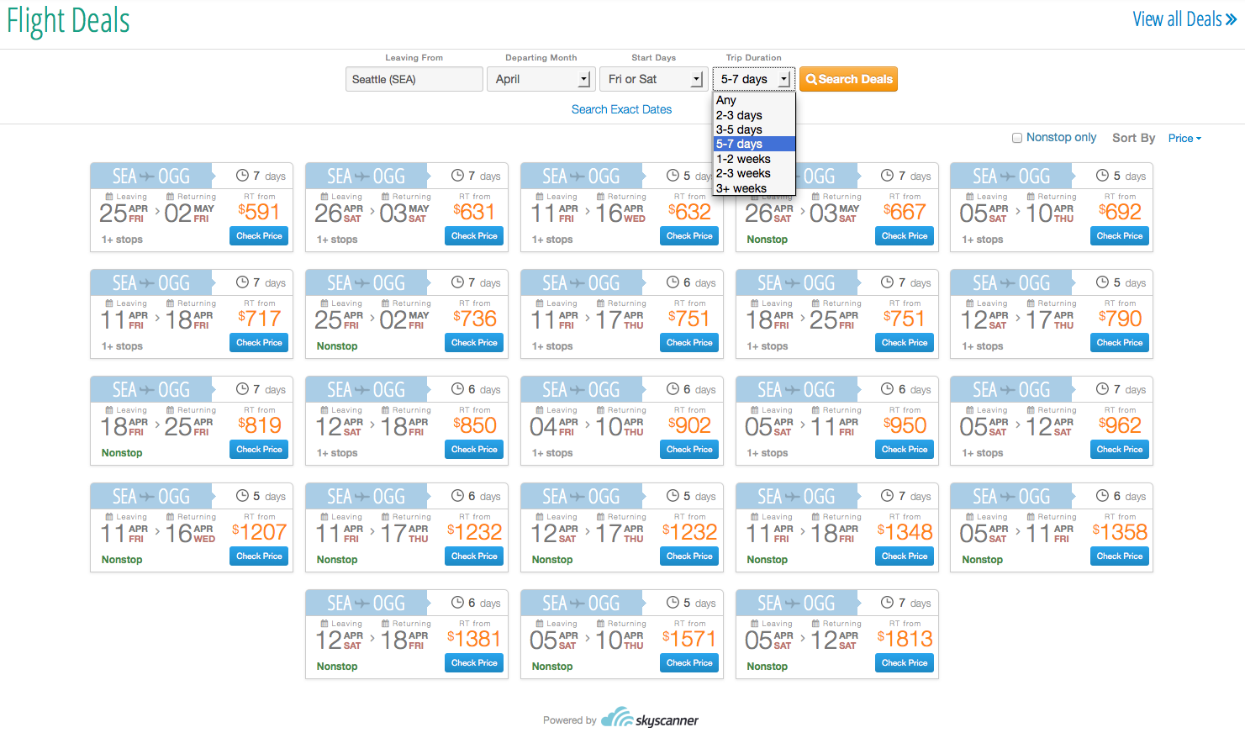Click the $1571 price text

(x=689, y=639)
